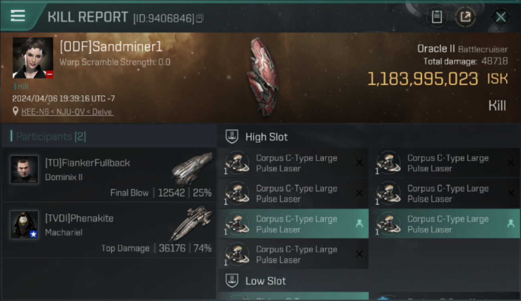Select the Dominix II ship image
The height and width of the screenshot is (301, 521).
pyautogui.click(x=192, y=168)
